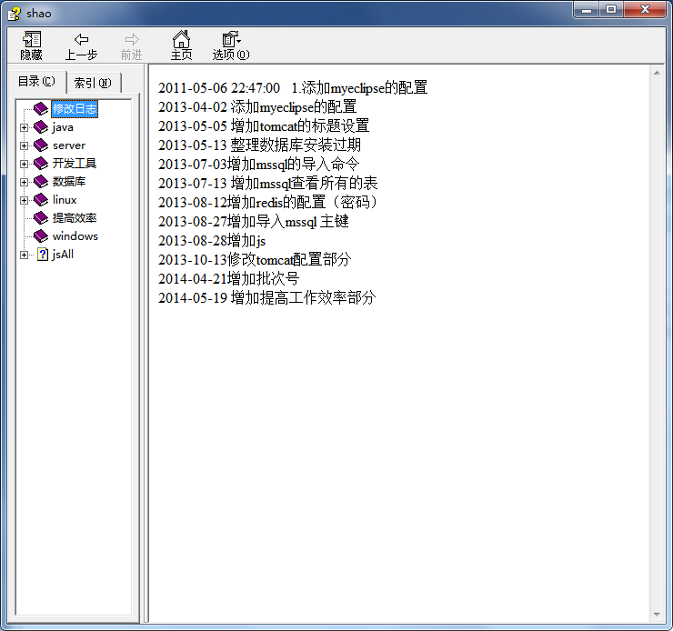Click the Hide (隐藏) toolbar icon
Viewport: 673px width, 631px height.
click(32, 39)
